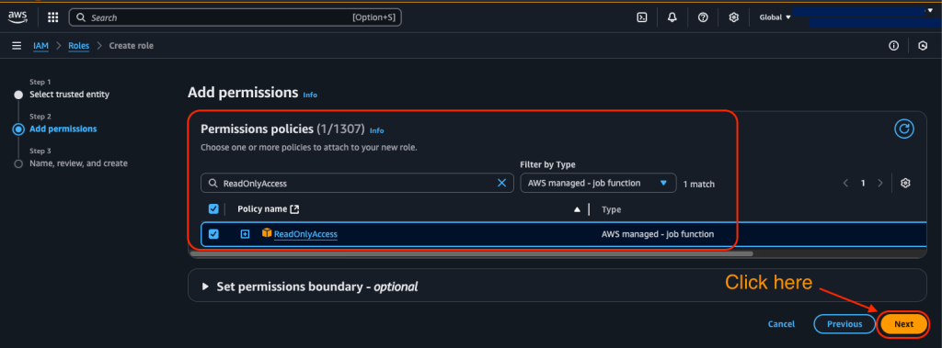Open the help question mark menu

pos(703,17)
